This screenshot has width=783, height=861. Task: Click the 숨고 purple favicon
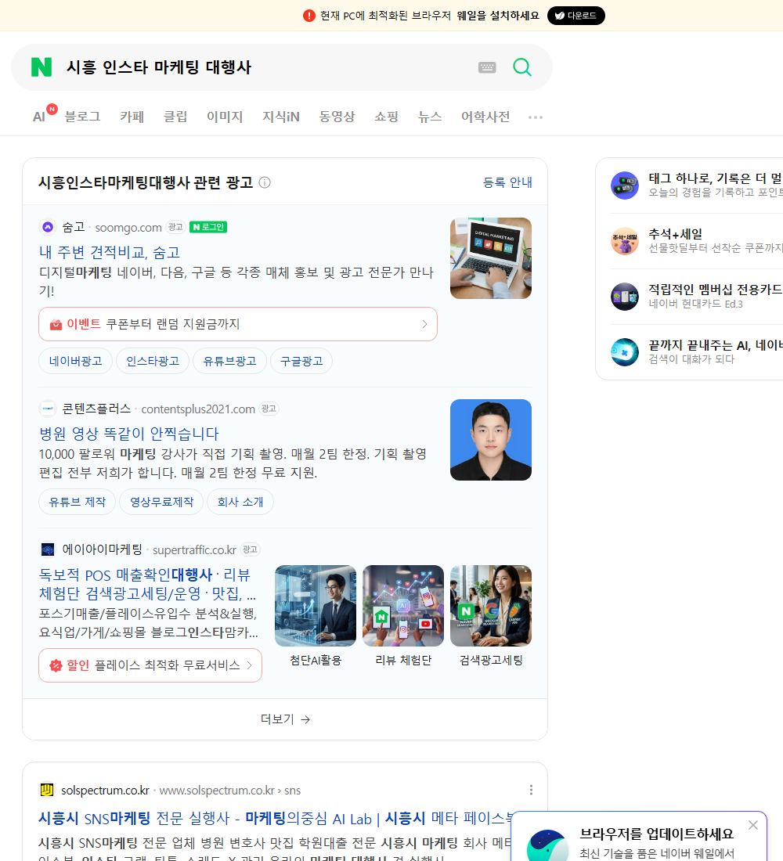pos(48,227)
